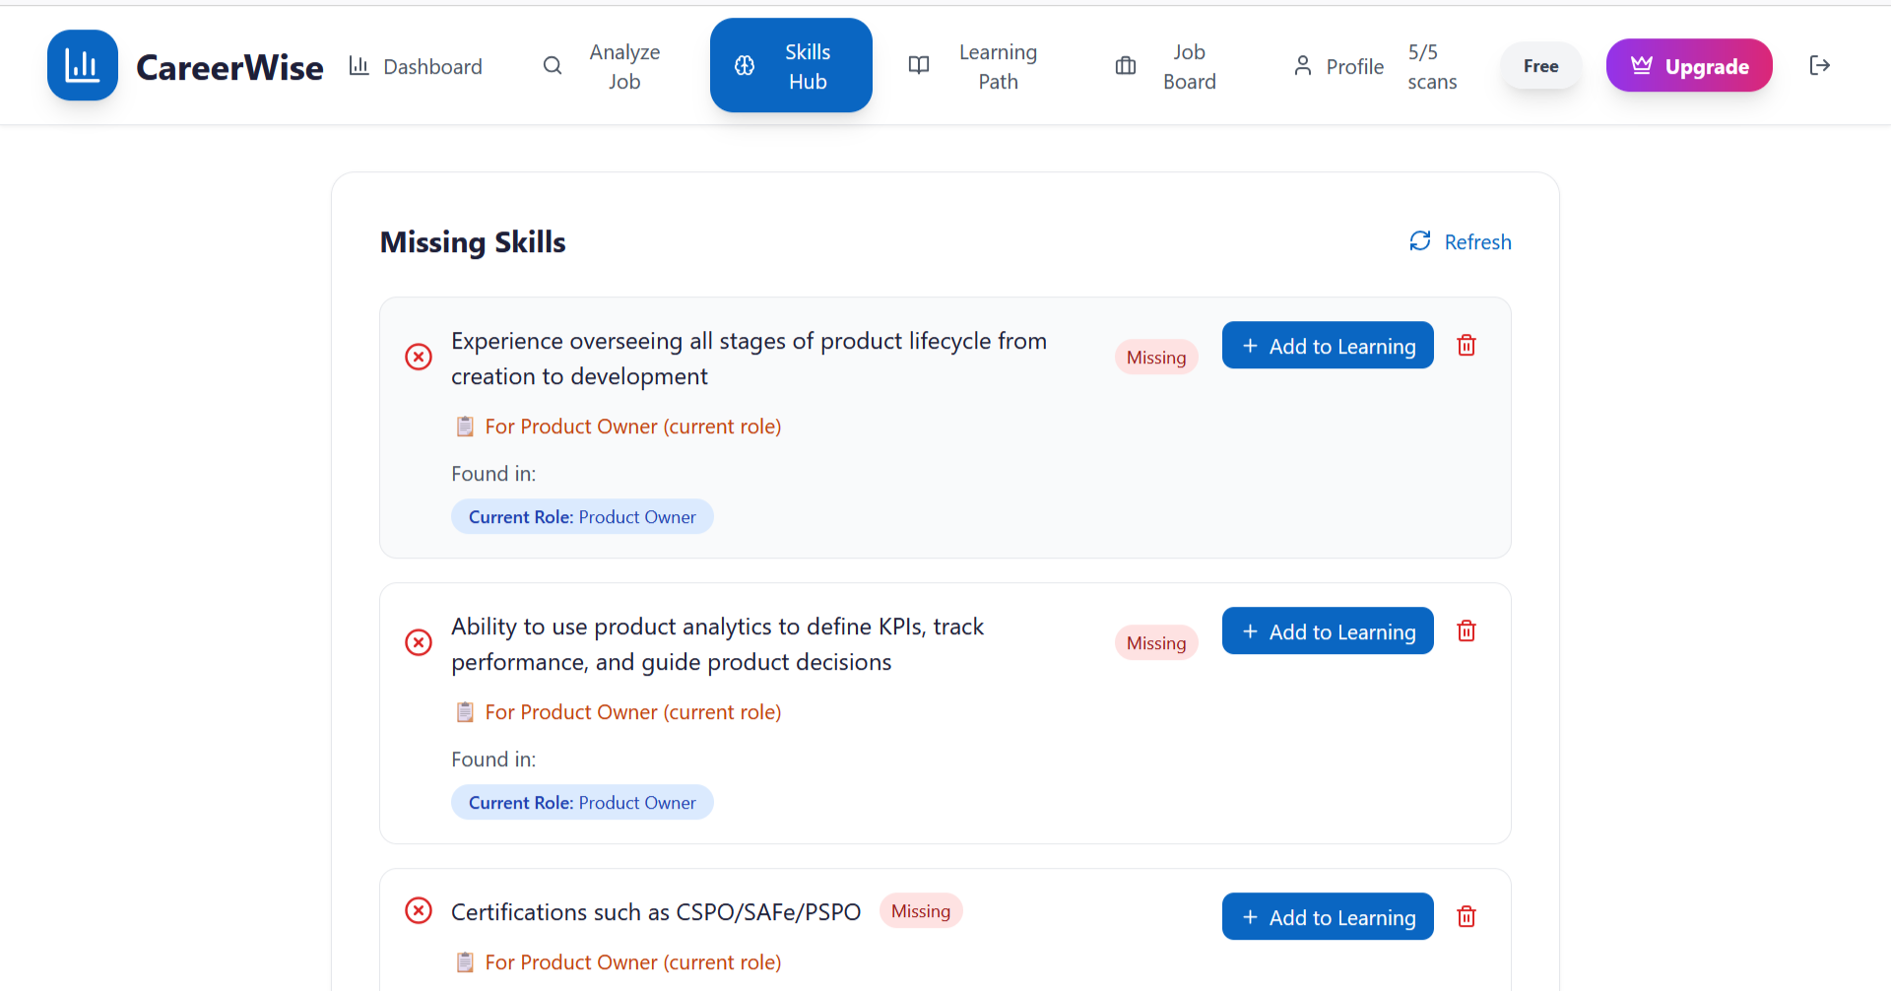Delete the product analytics KPIs skill
This screenshot has height=991, width=1891.
click(x=1467, y=631)
